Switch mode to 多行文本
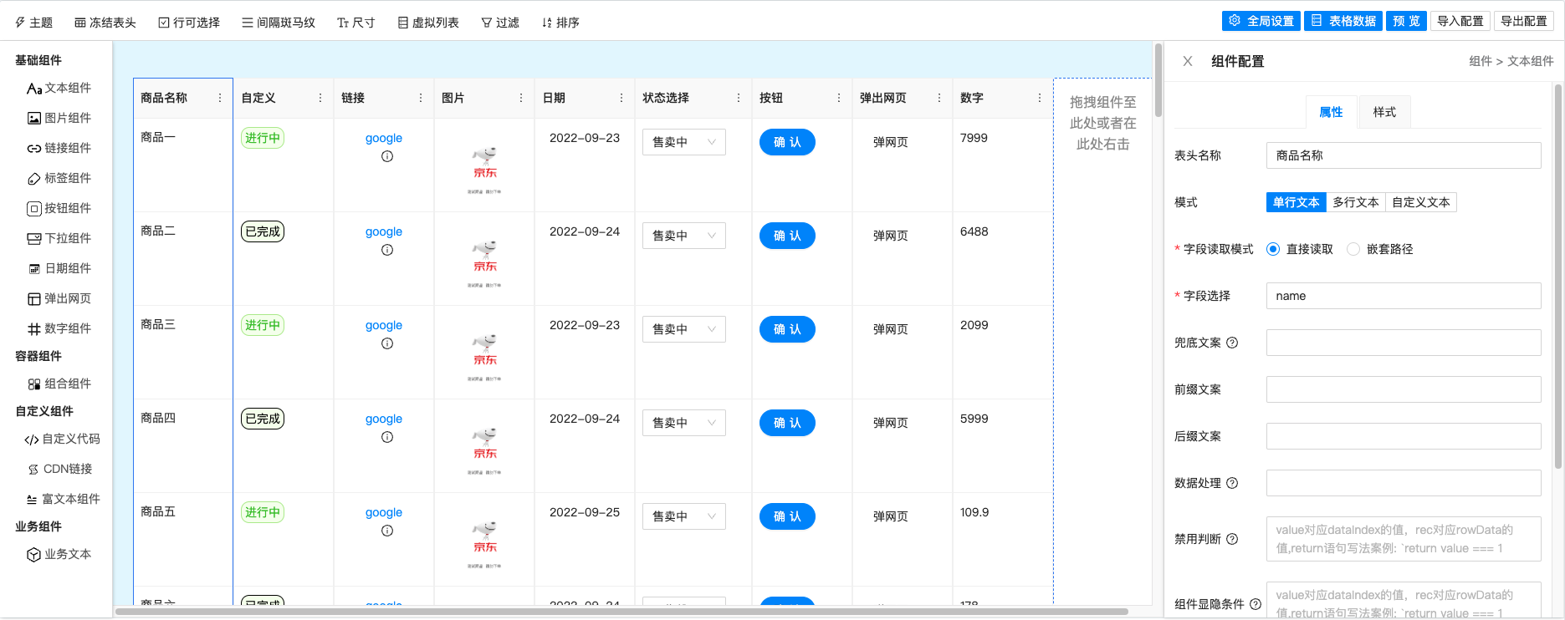1565x620 pixels. pos(1356,202)
